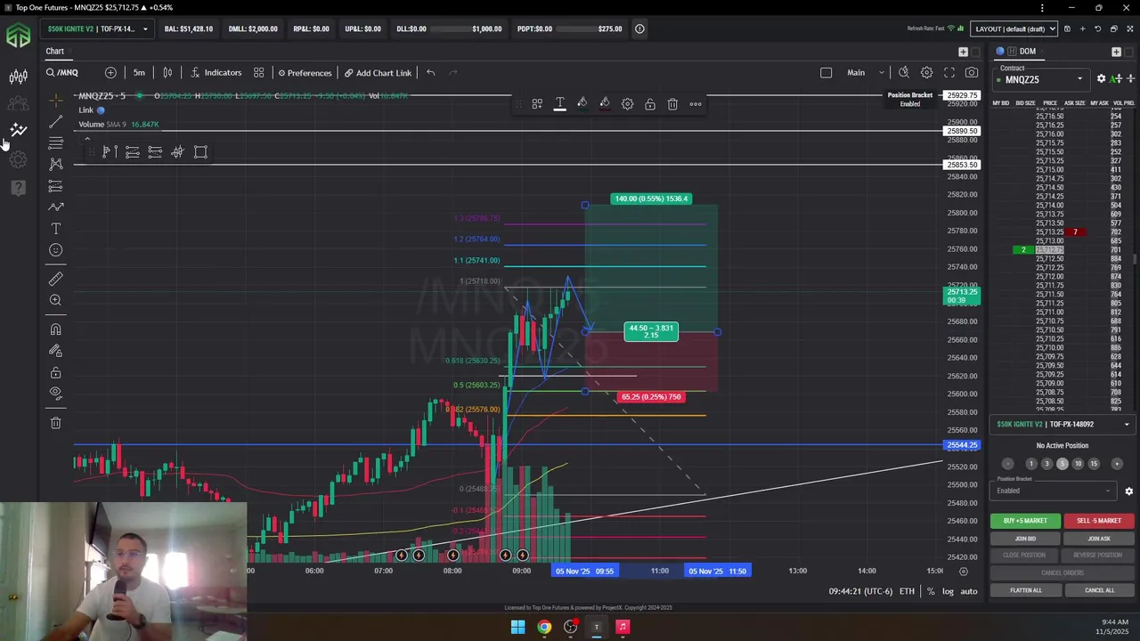This screenshot has width=1140, height=641.
Task: Open the account selector $50K IGNITE V2 at top
Action: click(97, 28)
